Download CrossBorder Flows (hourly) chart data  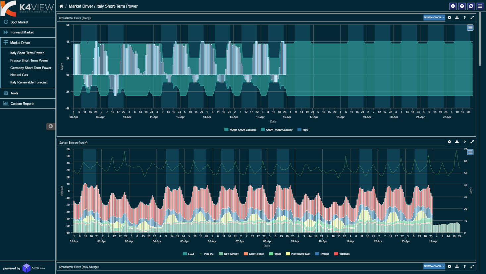coord(457,18)
